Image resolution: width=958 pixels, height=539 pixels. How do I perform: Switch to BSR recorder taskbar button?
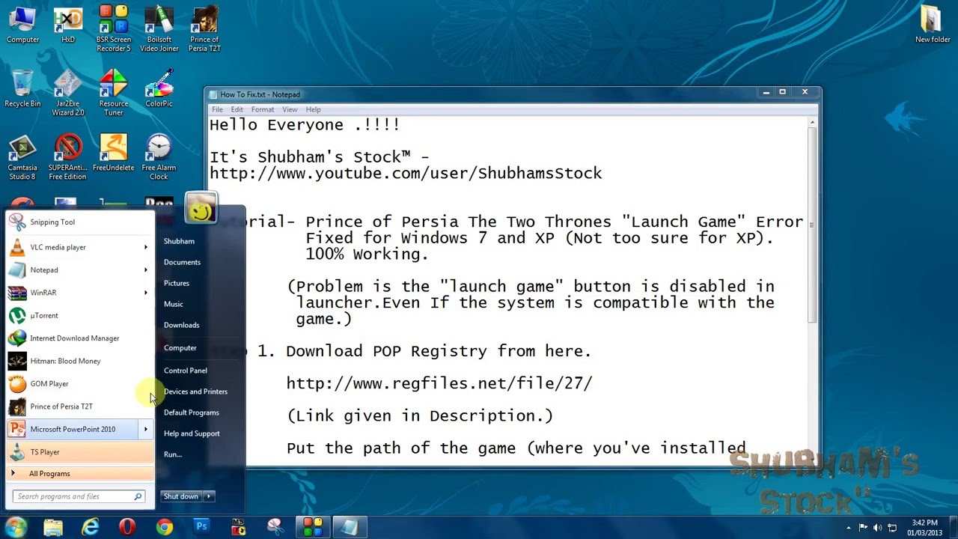coord(312,527)
